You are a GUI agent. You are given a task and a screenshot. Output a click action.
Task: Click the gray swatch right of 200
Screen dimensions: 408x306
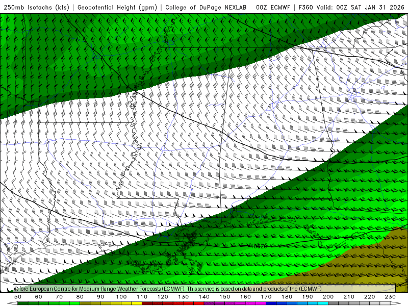coord(334,303)
